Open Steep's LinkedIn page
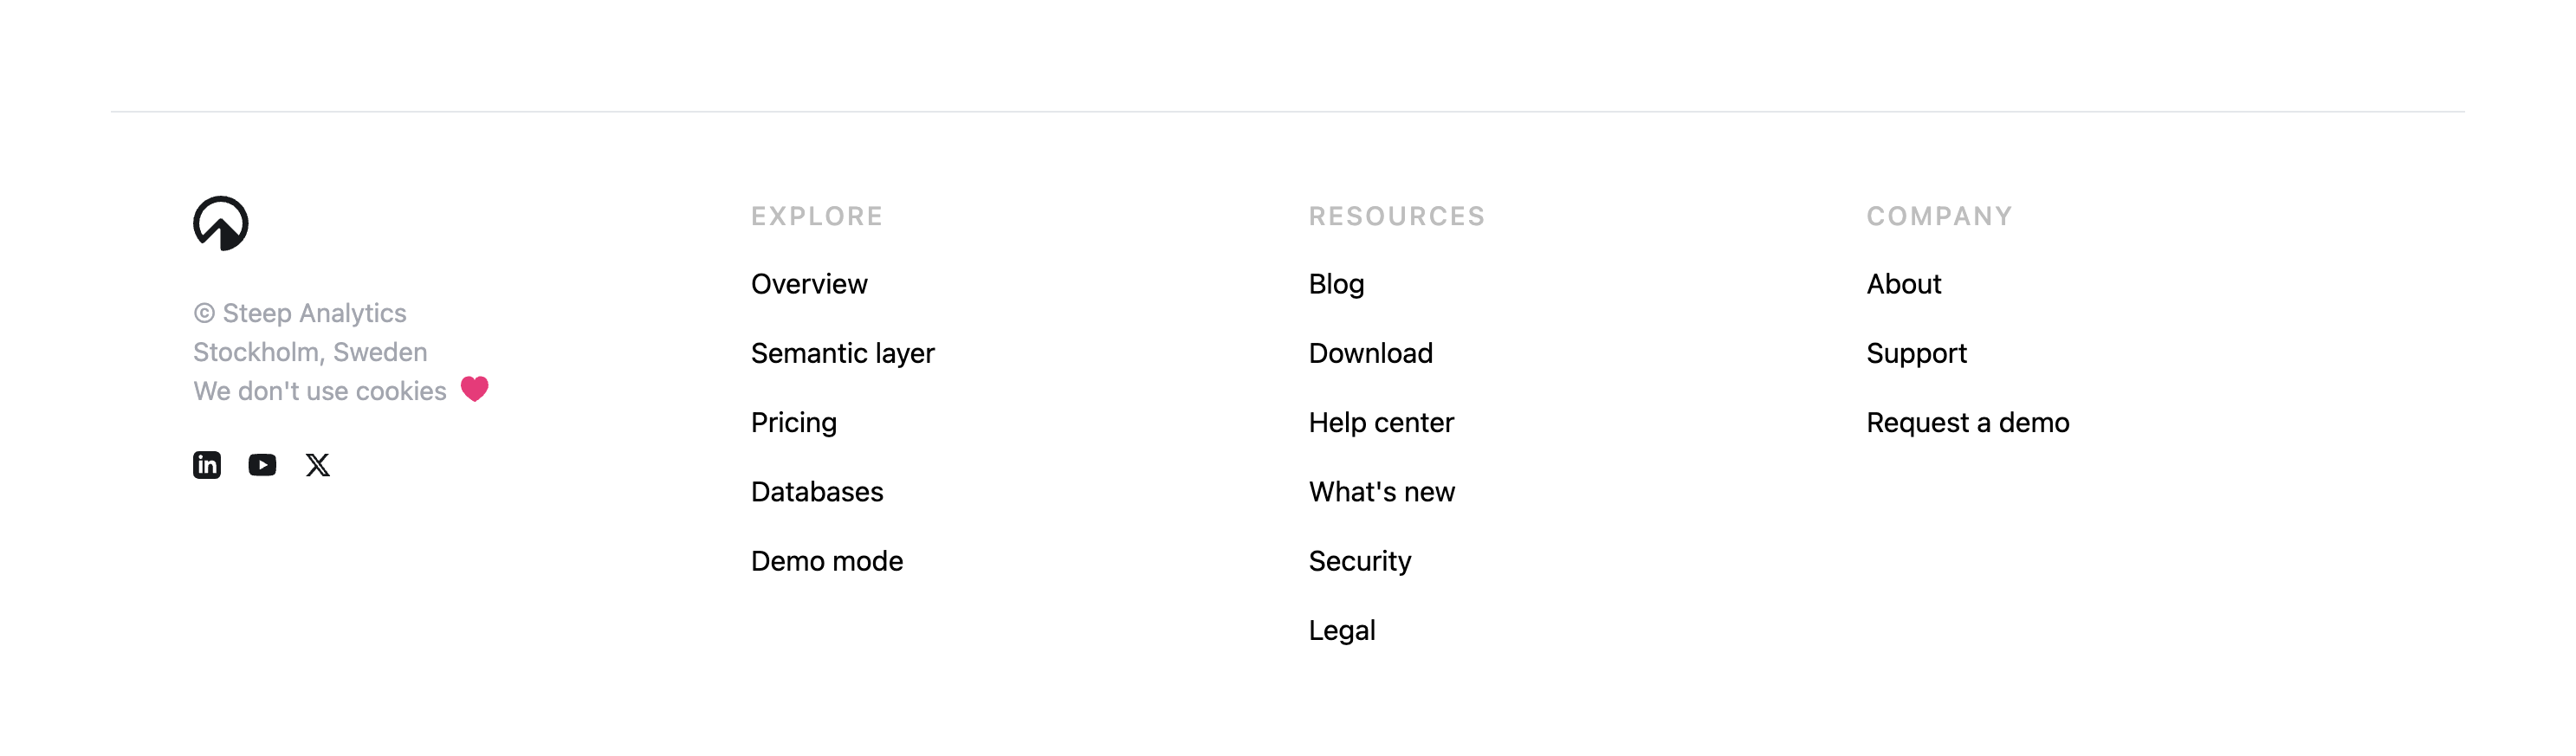 point(206,464)
